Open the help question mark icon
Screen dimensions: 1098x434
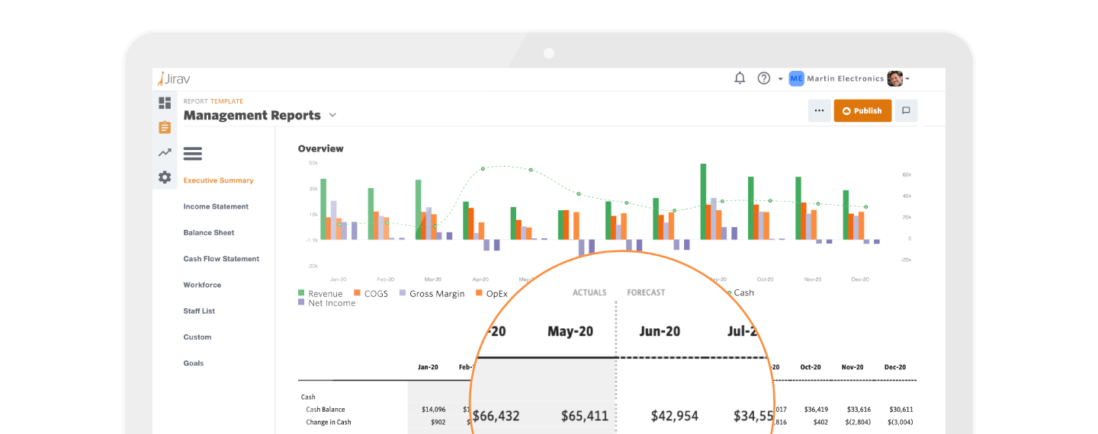(764, 78)
